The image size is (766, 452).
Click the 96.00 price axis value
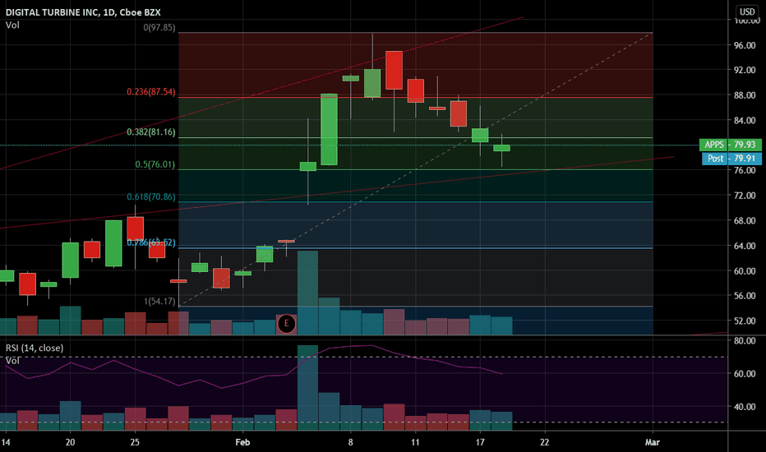click(x=745, y=45)
